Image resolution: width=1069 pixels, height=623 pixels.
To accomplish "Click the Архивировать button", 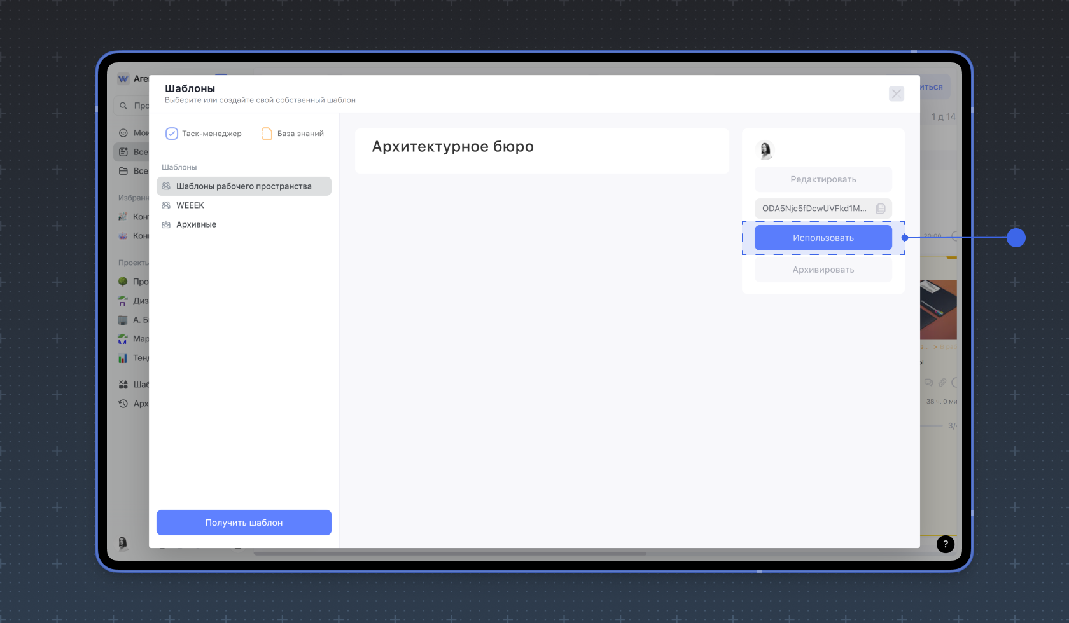I will click(823, 270).
